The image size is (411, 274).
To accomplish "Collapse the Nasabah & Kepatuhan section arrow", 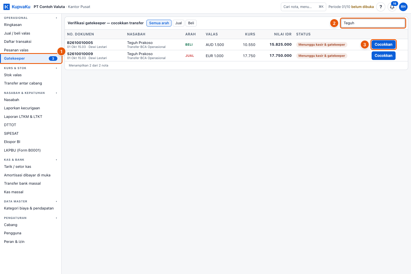I will (57, 93).
